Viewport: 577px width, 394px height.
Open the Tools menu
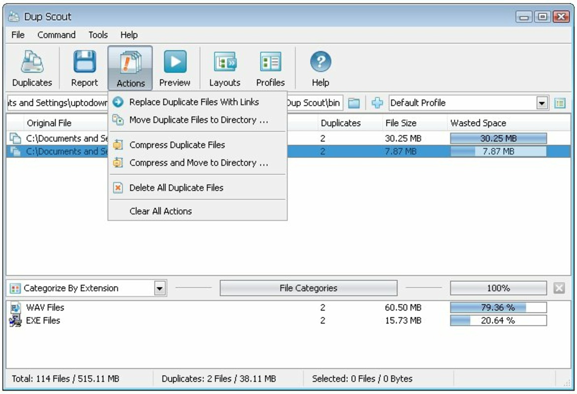click(x=98, y=34)
